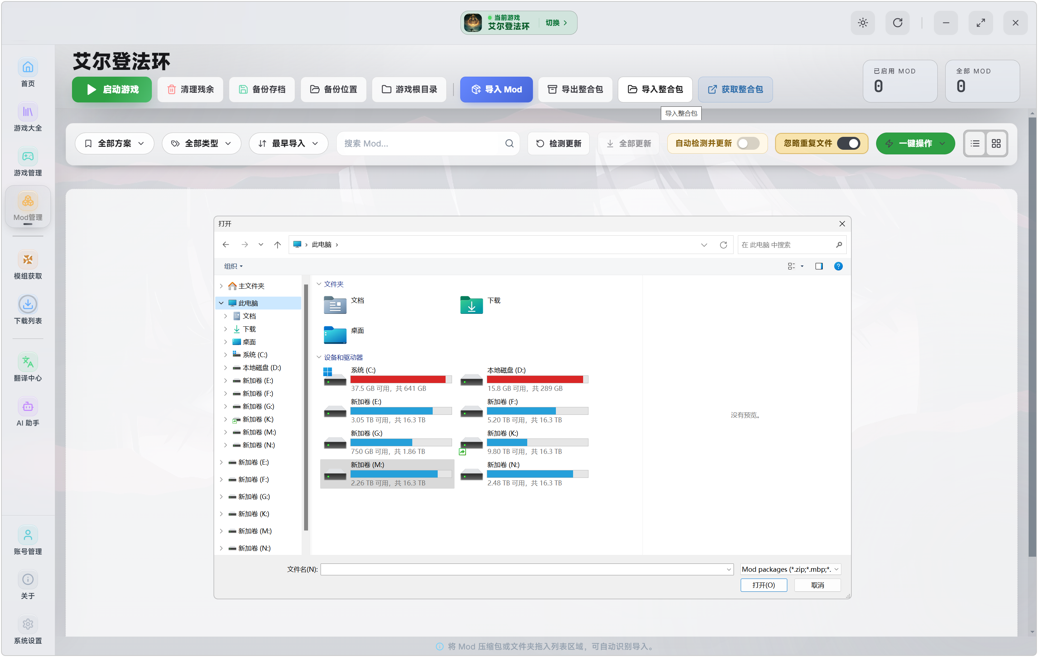Focus the 文件名(N) input field
The height and width of the screenshot is (657, 1038).
526,570
